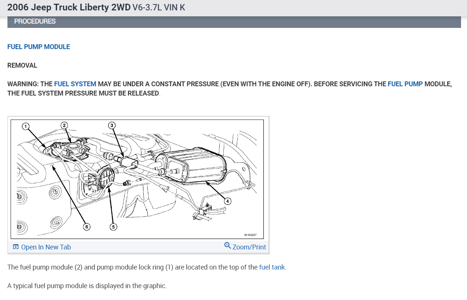This screenshot has width=467, height=300.
Task: Click the Zoom/Print text link
Action: click(249, 247)
